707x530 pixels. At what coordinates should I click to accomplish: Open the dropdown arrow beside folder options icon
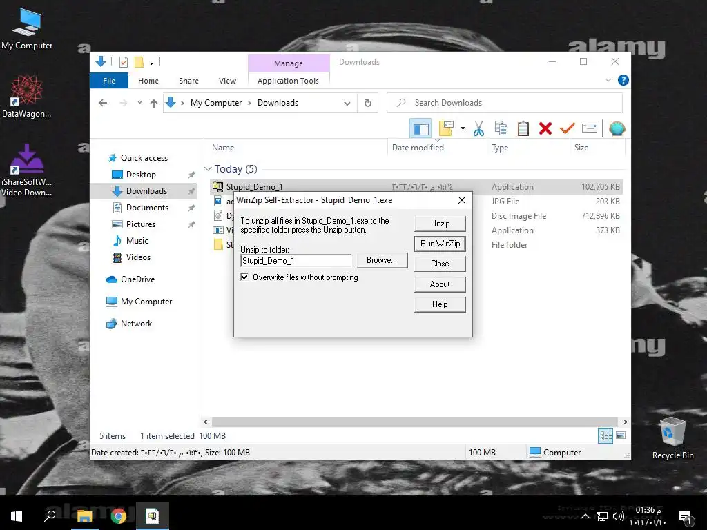pyautogui.click(x=463, y=128)
